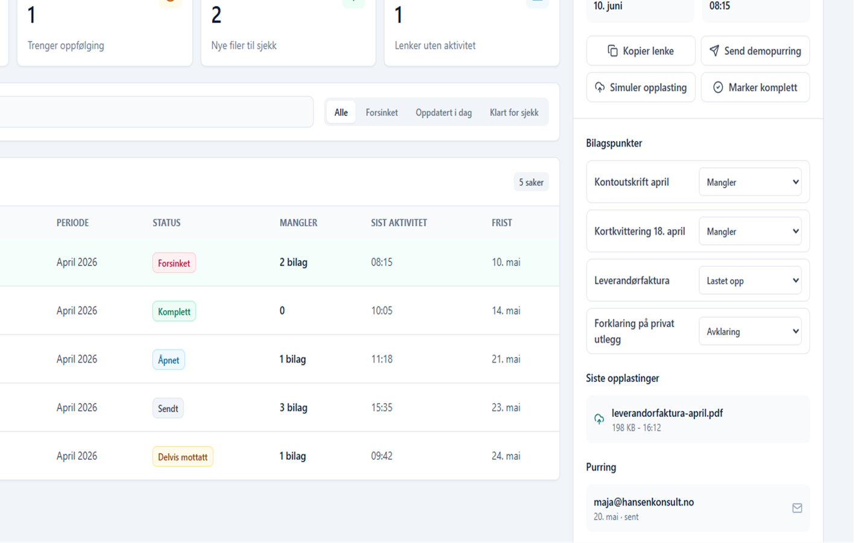This screenshot has height=543, width=868.
Task: Click the 24. mai deadline
Action: 506,456
